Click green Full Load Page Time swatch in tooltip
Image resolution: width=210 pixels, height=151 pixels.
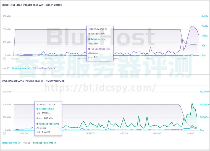tap(38, 124)
